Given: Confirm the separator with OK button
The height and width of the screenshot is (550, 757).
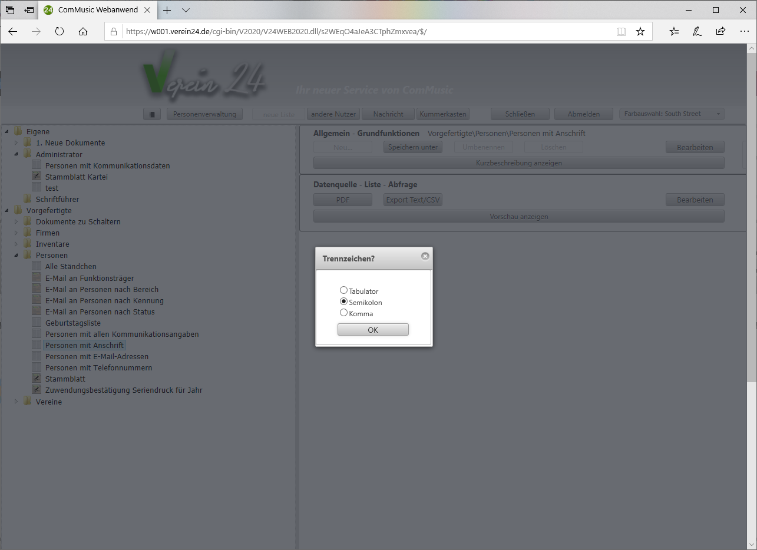Looking at the screenshot, I should point(373,330).
